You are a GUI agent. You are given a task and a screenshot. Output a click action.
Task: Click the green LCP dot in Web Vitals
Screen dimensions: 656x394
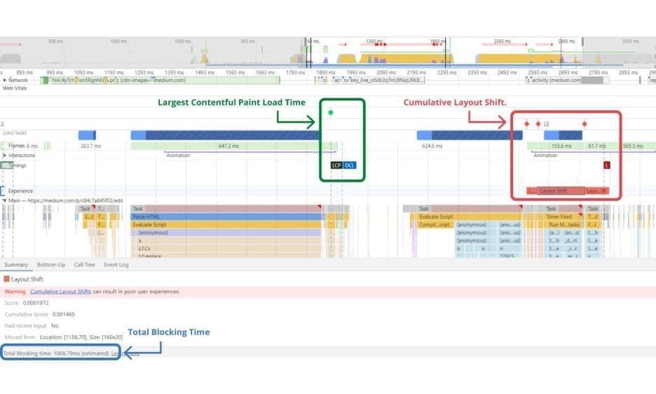click(331, 112)
